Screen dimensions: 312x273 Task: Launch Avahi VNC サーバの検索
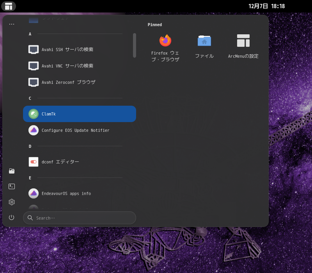click(x=80, y=66)
